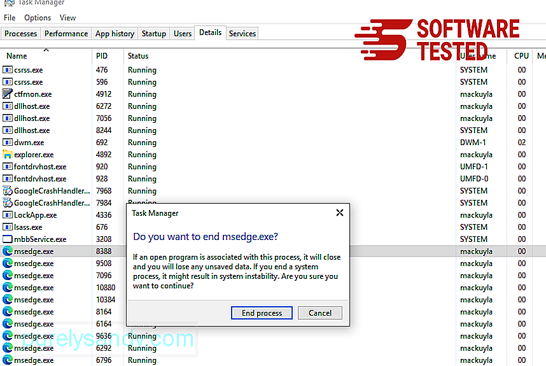The height and width of the screenshot is (366, 546).
Task: Click PID 9636 cell
Action: [x=104, y=336]
